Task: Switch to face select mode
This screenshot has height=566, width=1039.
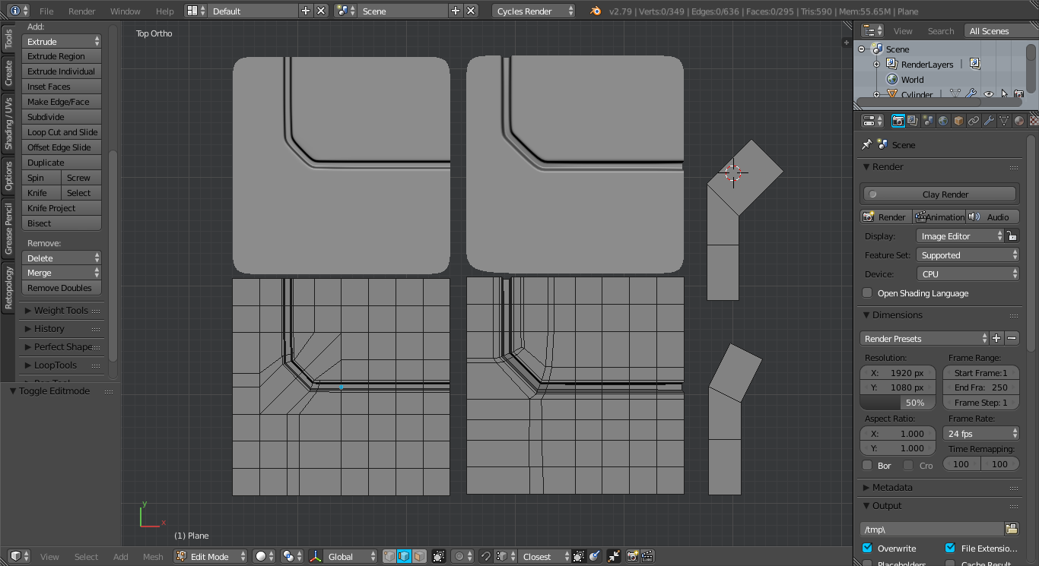Action: pyautogui.click(x=418, y=556)
